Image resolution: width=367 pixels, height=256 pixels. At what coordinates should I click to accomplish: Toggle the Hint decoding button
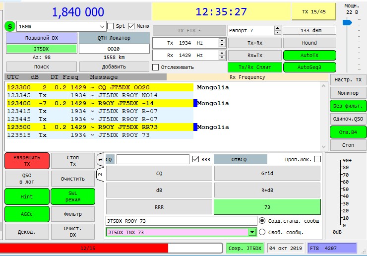27,196
